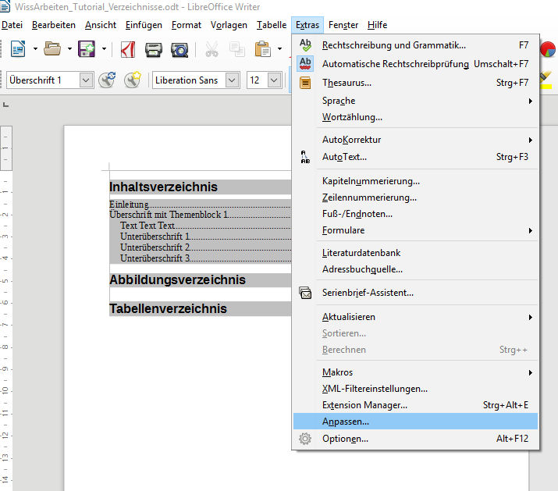Select Wortzählung menu entry

(x=415, y=117)
